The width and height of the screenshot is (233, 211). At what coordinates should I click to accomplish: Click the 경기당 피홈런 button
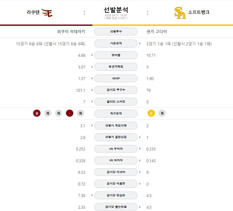(116, 184)
